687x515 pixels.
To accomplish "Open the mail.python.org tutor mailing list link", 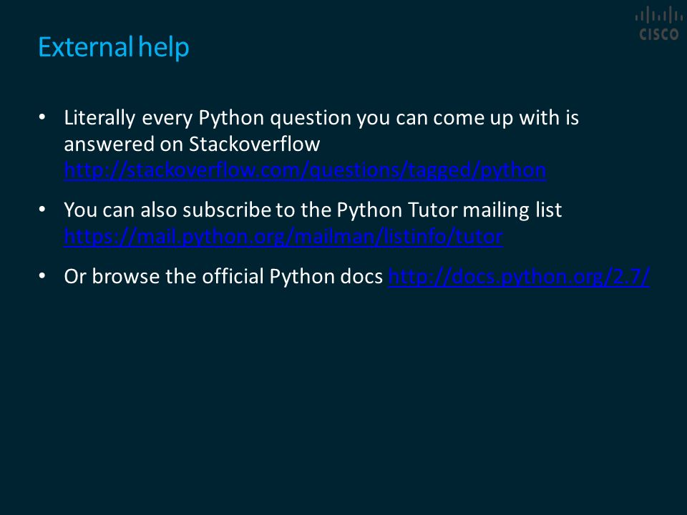I will (x=283, y=237).
